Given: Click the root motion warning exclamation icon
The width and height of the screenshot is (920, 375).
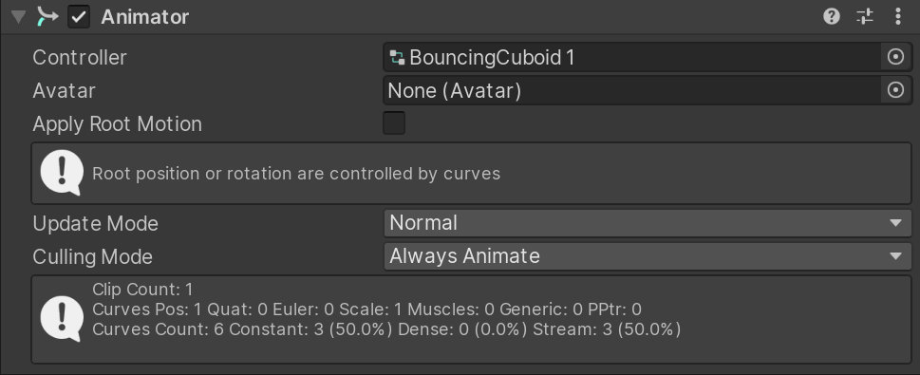Looking at the screenshot, I should [x=62, y=173].
